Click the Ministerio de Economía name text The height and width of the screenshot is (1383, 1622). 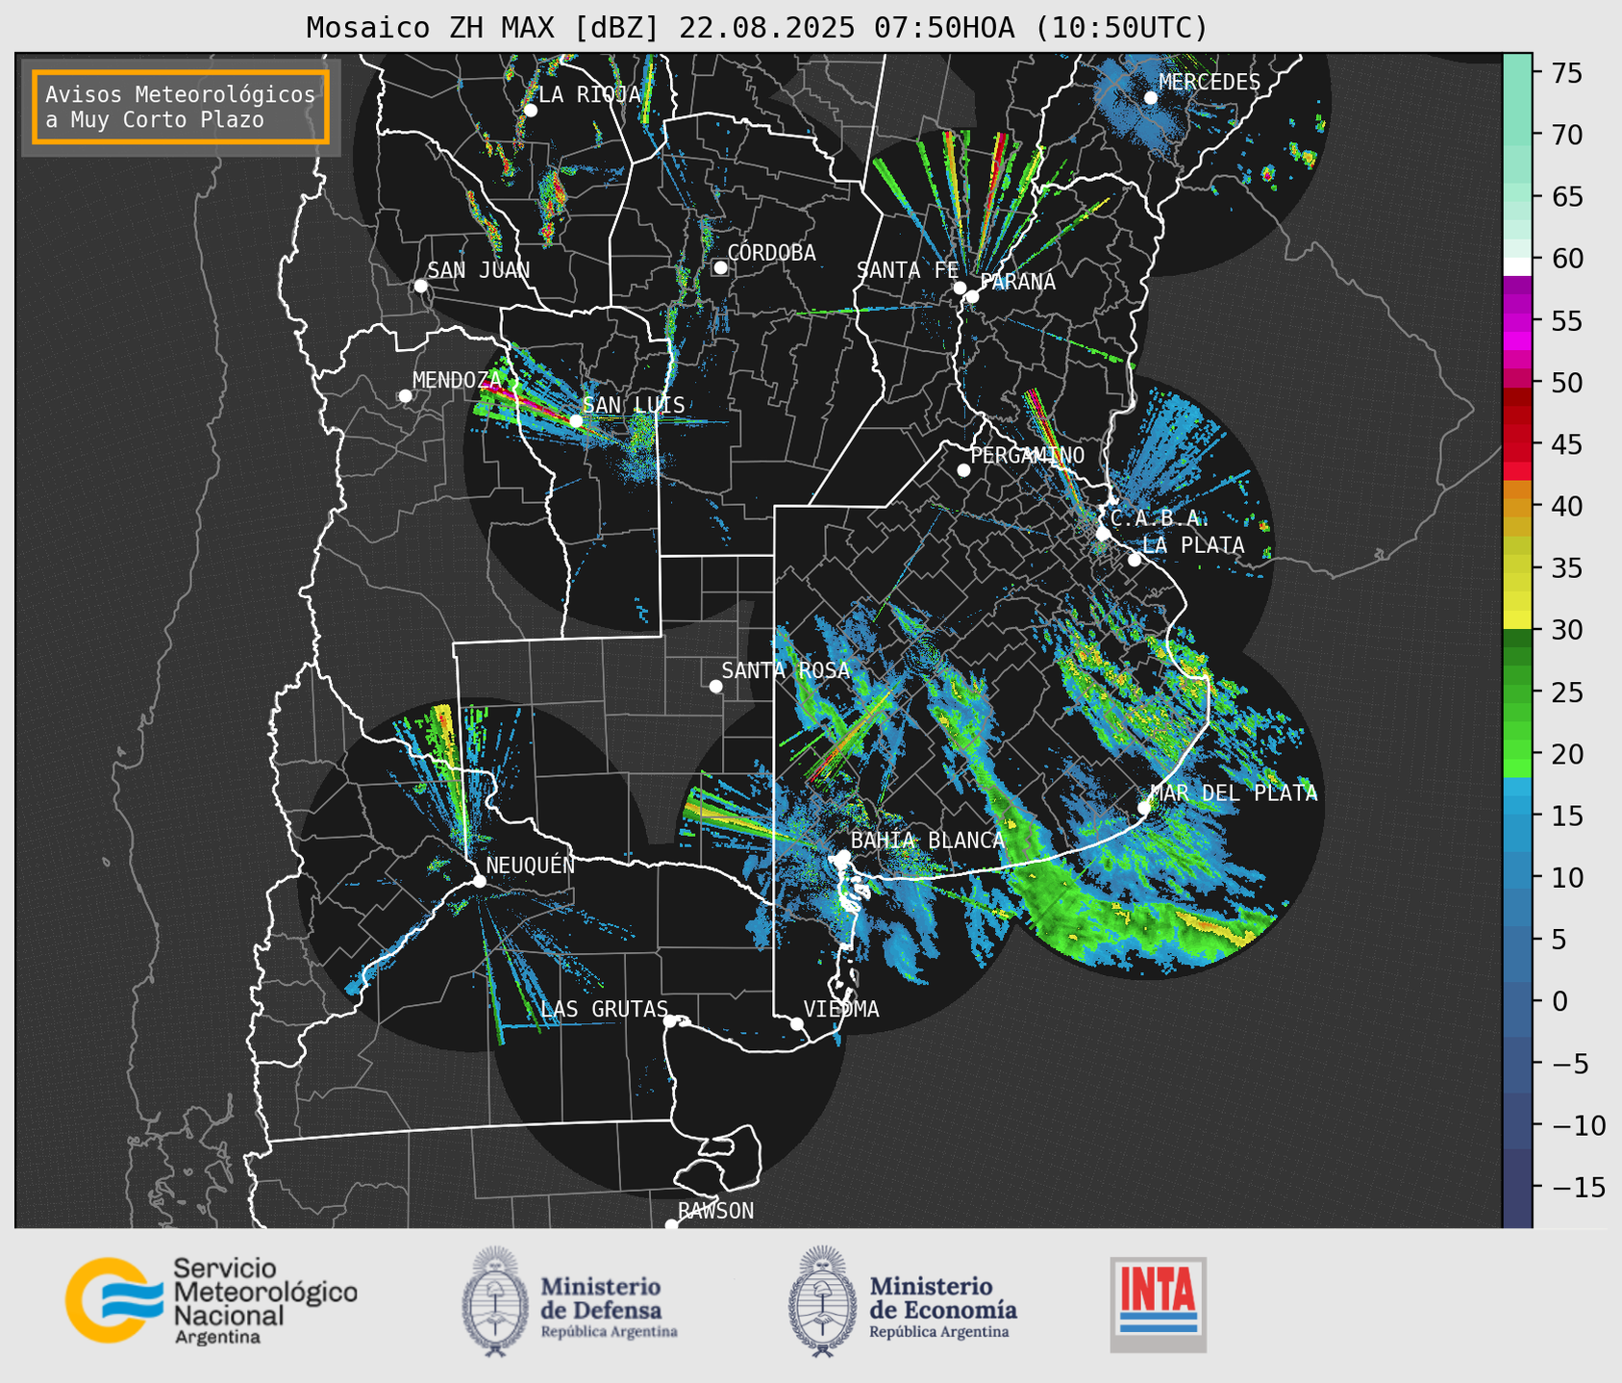click(x=943, y=1298)
